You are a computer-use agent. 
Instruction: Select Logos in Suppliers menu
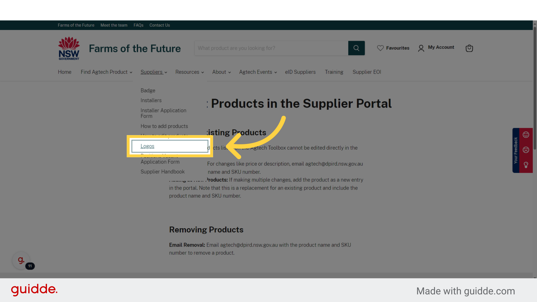147,146
